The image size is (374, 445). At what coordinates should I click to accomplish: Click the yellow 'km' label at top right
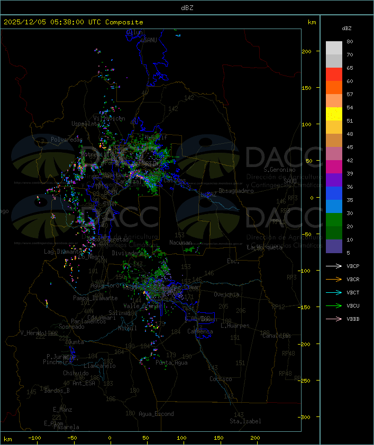[312, 22]
